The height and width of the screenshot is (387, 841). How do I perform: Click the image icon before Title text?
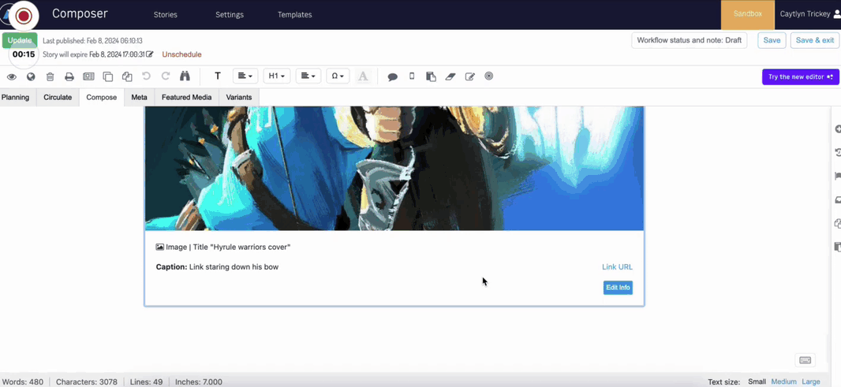(160, 247)
